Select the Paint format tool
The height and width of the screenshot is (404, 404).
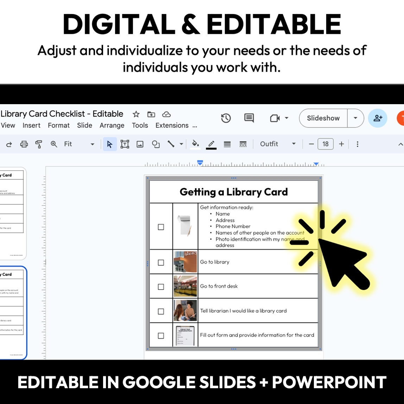pos(38,144)
